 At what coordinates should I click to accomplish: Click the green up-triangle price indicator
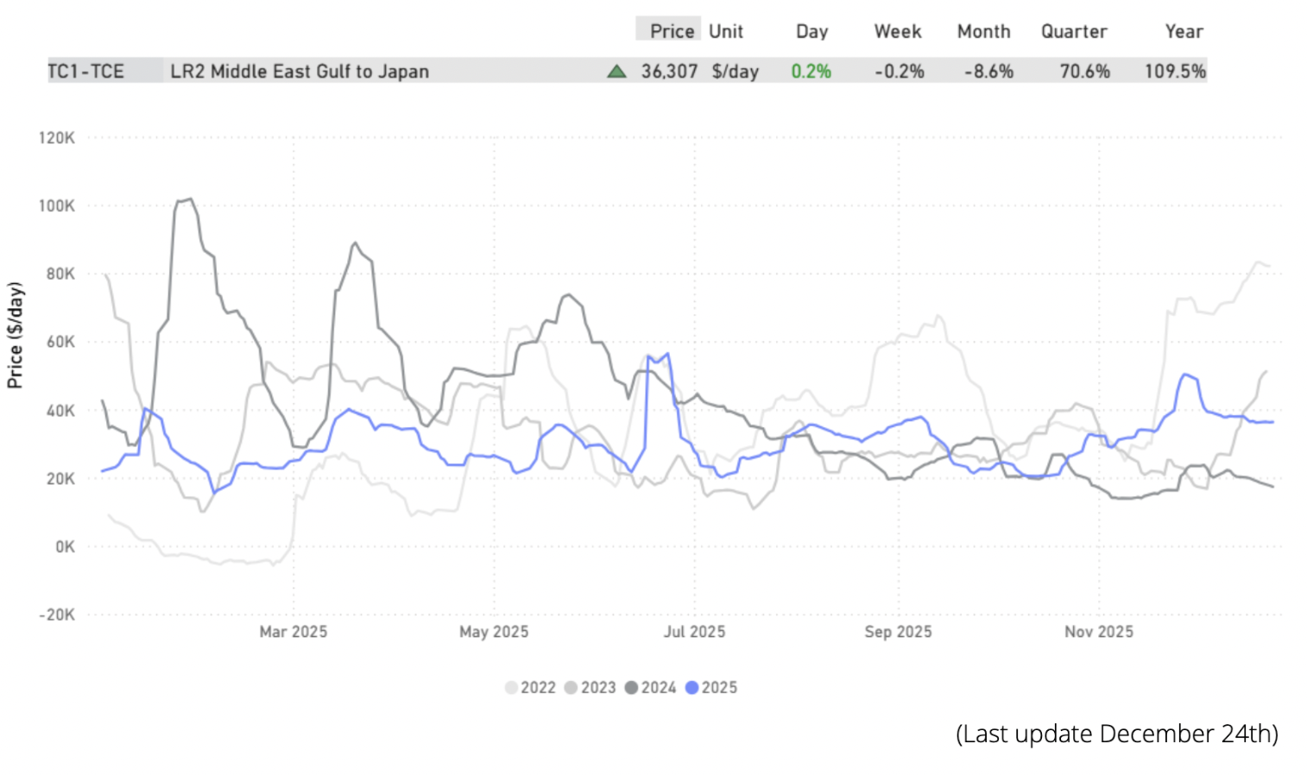[x=616, y=72]
